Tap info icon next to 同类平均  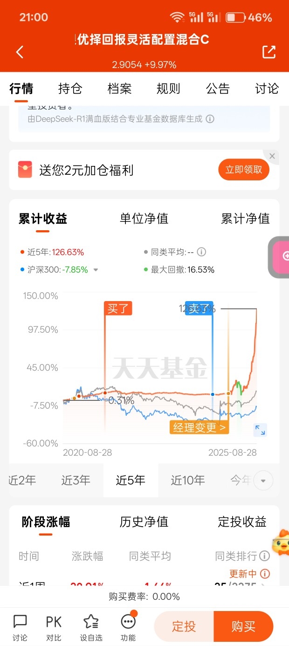click(x=201, y=252)
